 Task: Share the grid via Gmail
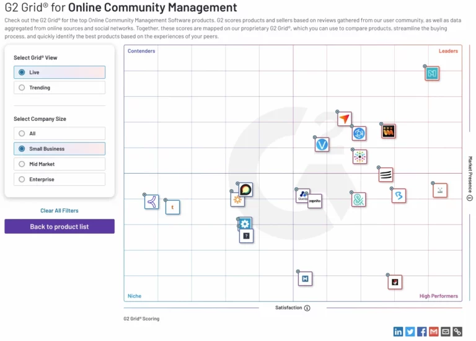[x=433, y=332]
